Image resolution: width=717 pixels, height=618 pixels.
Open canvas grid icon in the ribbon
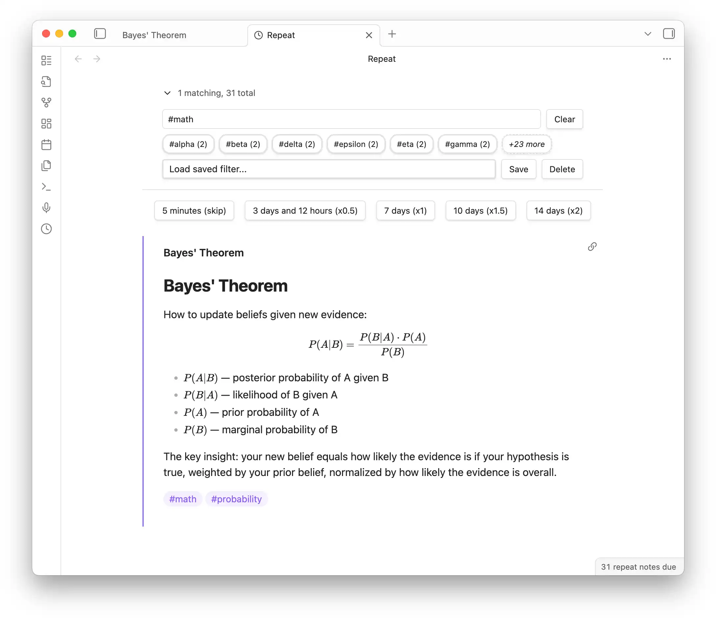pos(46,124)
